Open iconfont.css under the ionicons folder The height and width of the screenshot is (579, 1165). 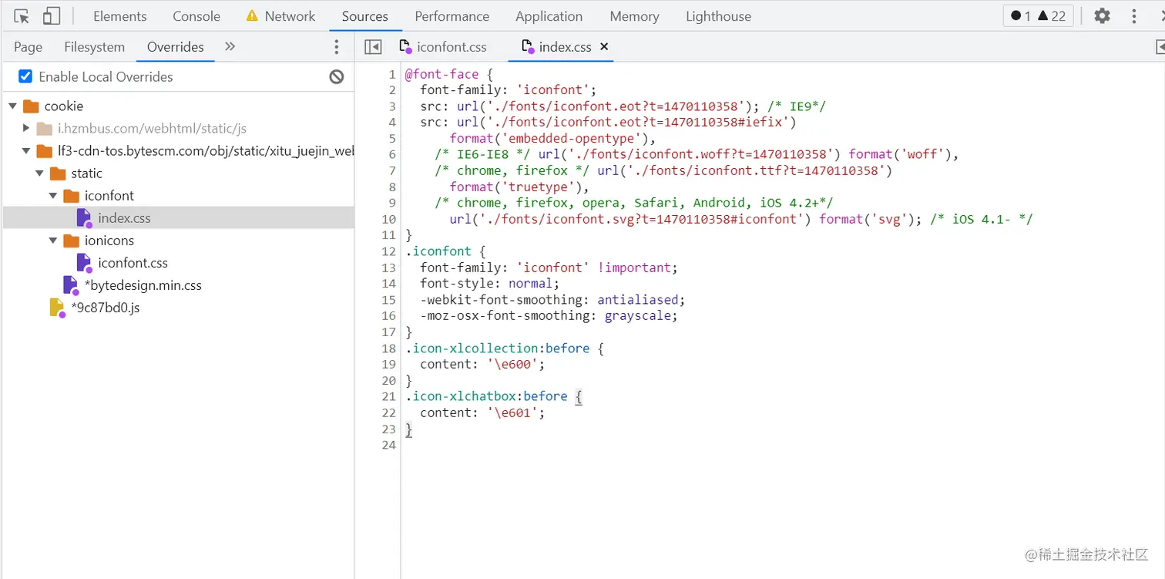coord(133,263)
